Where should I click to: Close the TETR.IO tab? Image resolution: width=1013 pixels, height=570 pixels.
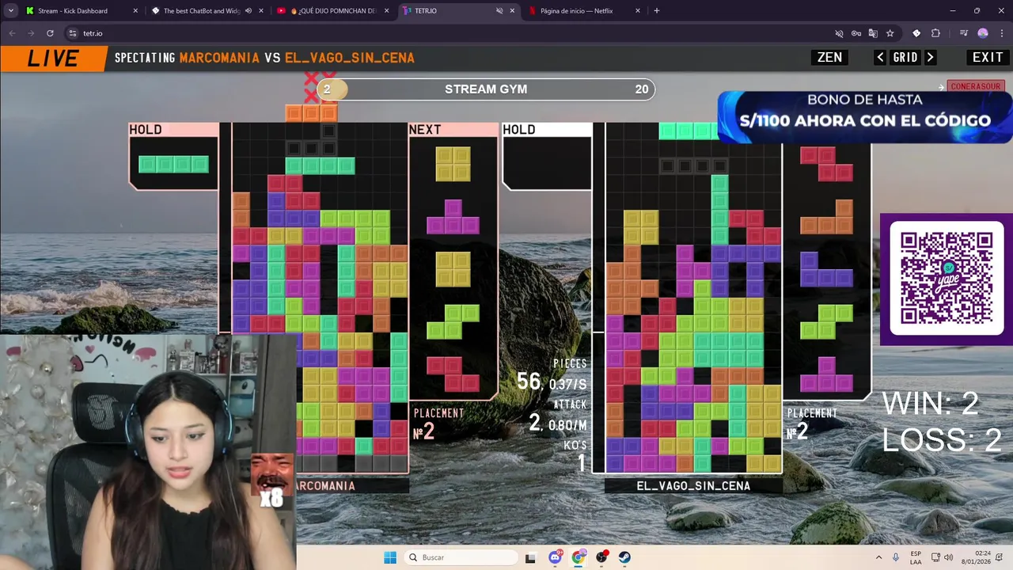pyautogui.click(x=512, y=11)
